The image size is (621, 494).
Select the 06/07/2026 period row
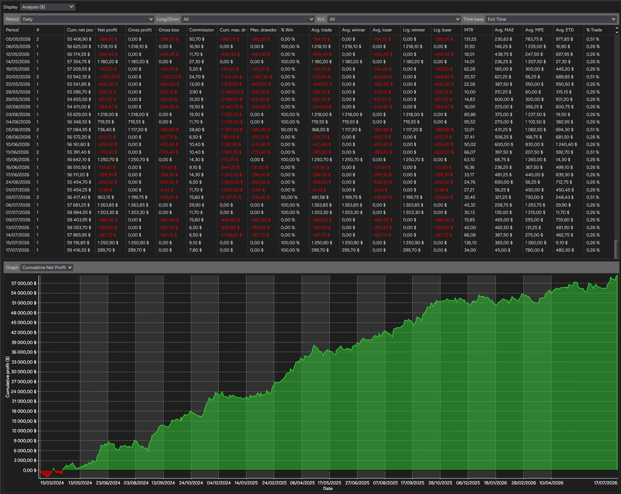coord(309,205)
